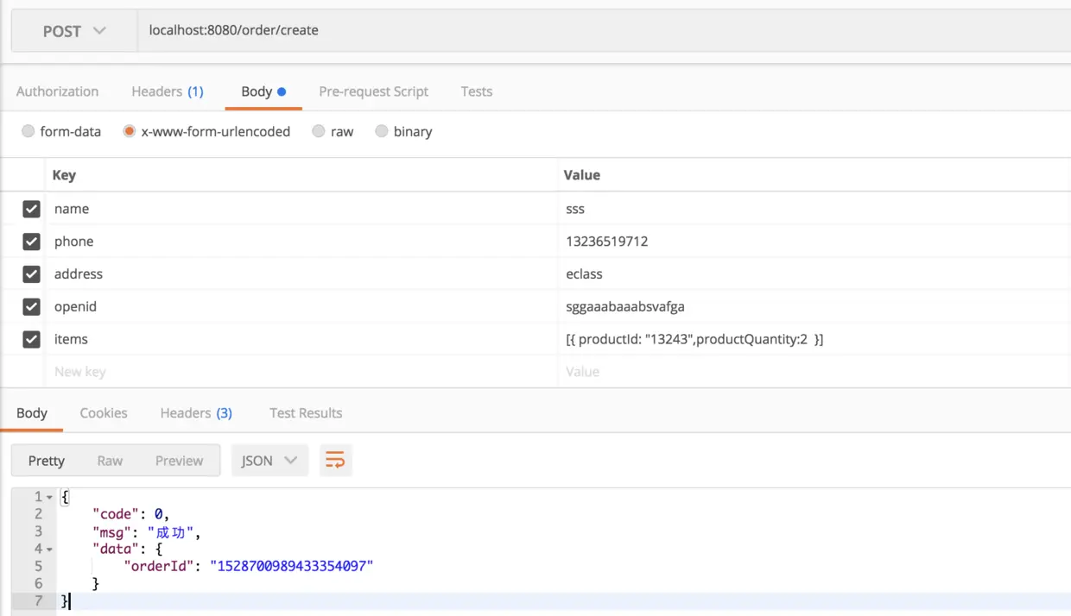Click the name key cell
Viewport: 1071px width, 616px height.
(x=301, y=209)
